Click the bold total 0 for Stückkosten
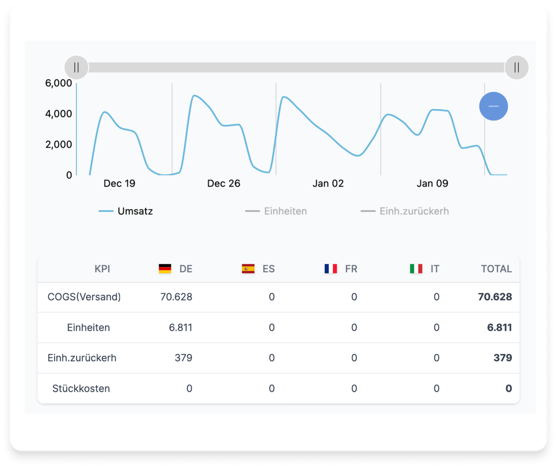The height and width of the screenshot is (468, 557). point(509,388)
